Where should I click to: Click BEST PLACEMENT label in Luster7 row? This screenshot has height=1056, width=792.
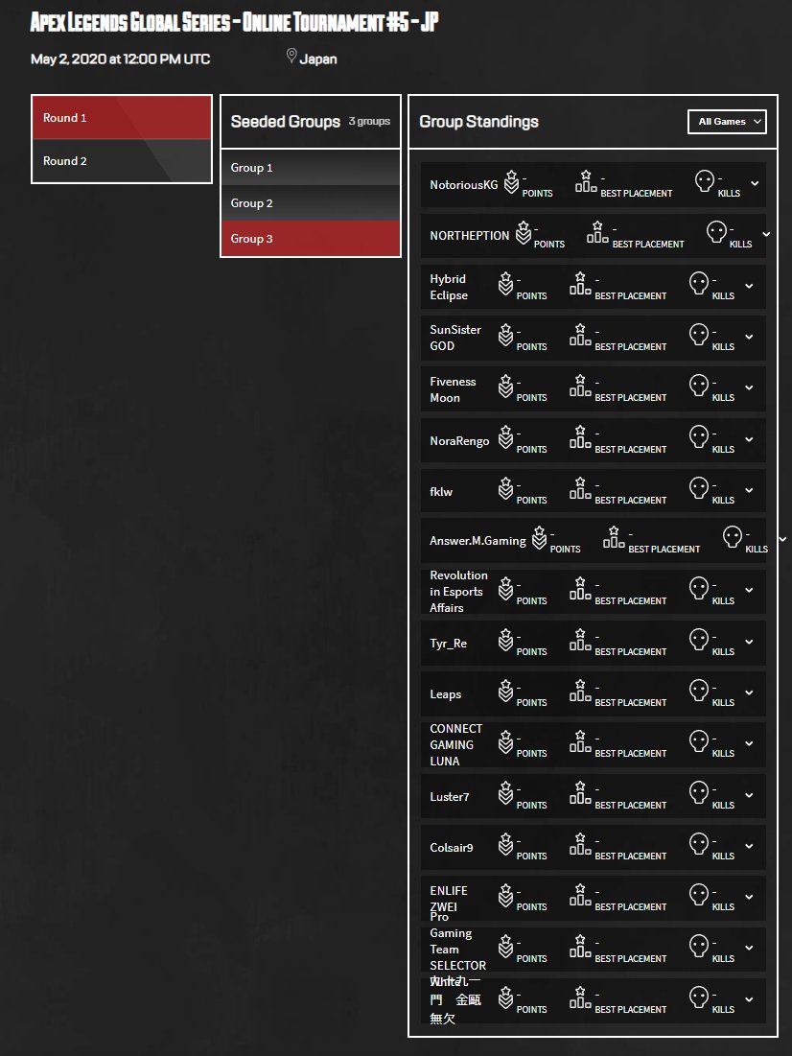pos(630,805)
